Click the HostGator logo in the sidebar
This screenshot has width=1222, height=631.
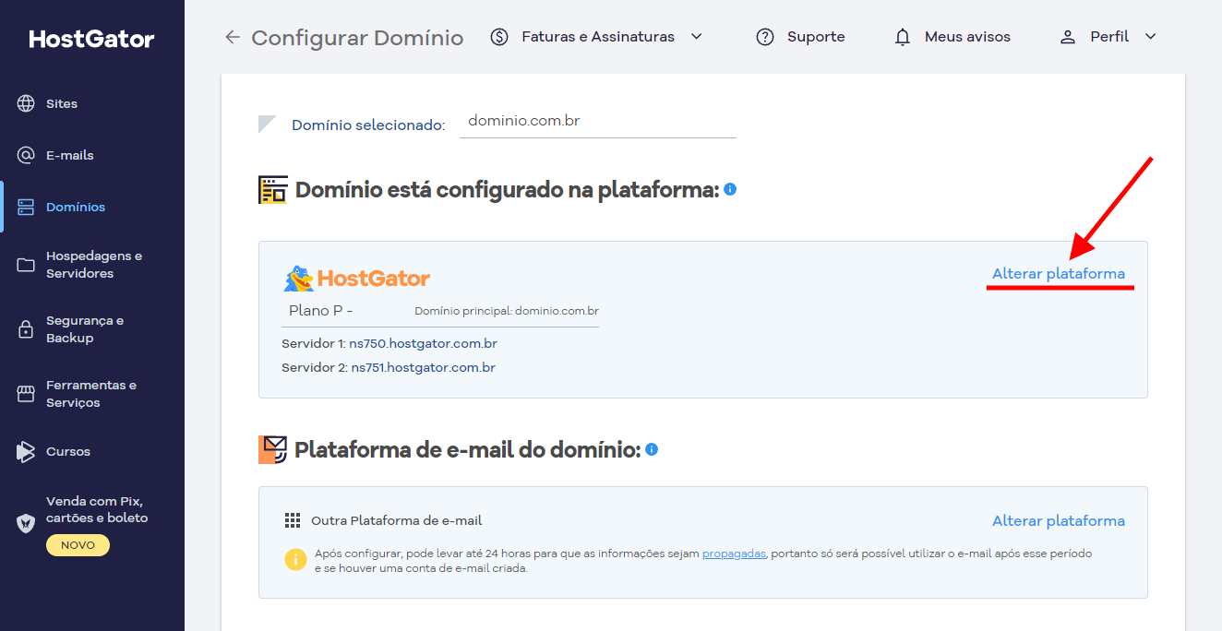pos(91,39)
